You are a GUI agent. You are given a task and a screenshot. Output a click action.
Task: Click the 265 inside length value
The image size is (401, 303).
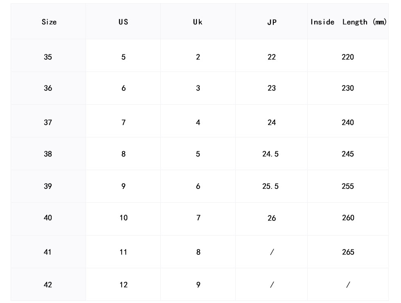(x=348, y=252)
